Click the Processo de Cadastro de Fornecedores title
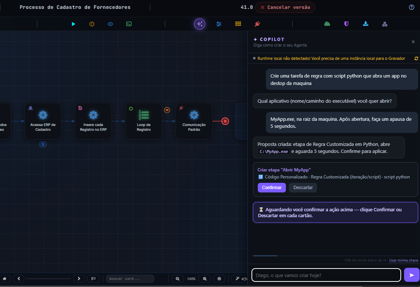 click(75, 7)
